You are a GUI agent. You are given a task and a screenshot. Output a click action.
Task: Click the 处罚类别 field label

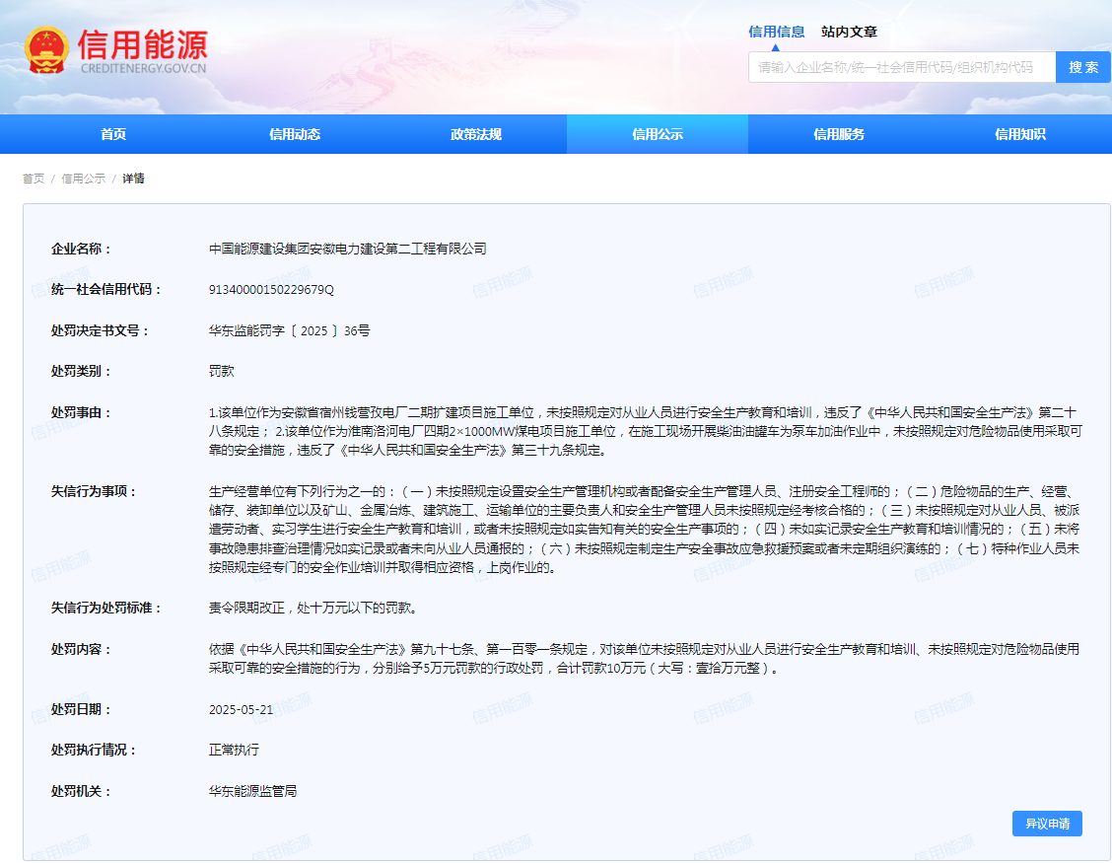(x=81, y=371)
